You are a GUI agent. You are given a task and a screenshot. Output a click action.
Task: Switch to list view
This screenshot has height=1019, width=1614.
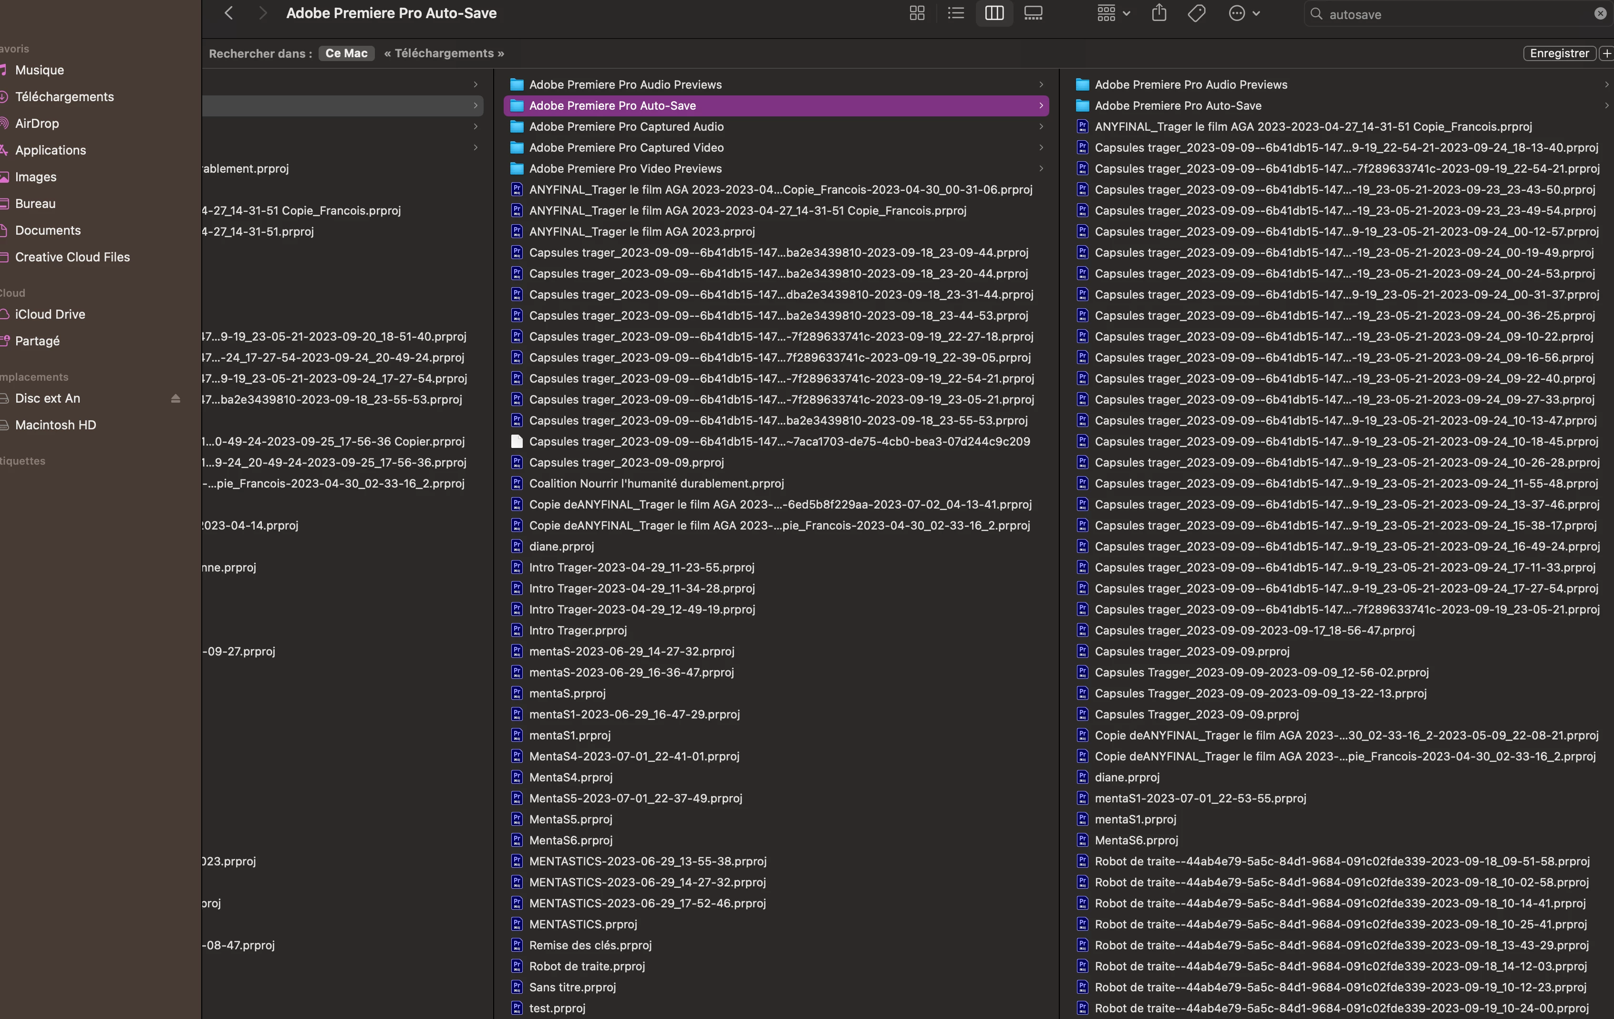coord(956,13)
